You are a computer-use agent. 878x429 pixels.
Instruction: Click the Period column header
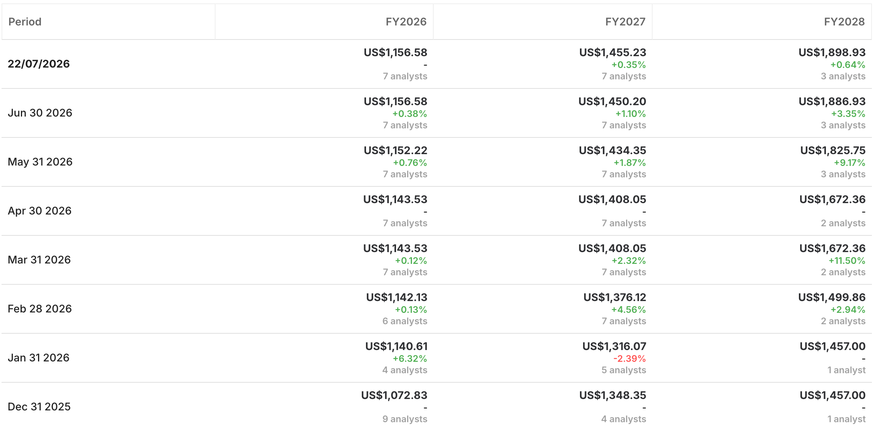pyautogui.click(x=25, y=22)
